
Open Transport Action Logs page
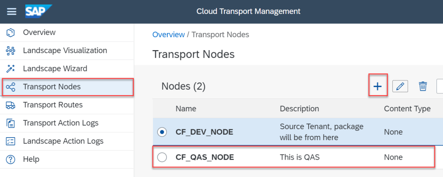coord(61,123)
